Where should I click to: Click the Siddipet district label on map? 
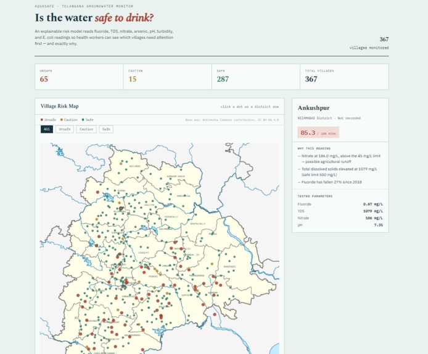click(x=144, y=253)
